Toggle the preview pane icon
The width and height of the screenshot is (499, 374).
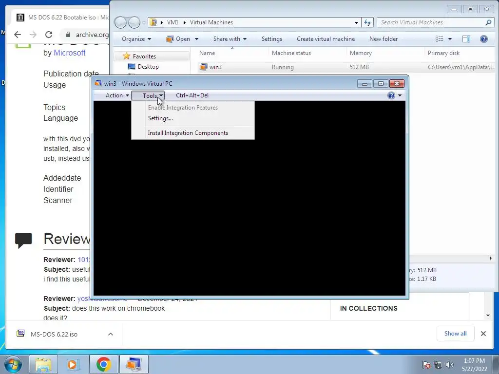click(x=466, y=39)
